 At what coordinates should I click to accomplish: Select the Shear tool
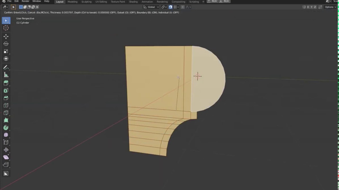point(6,157)
